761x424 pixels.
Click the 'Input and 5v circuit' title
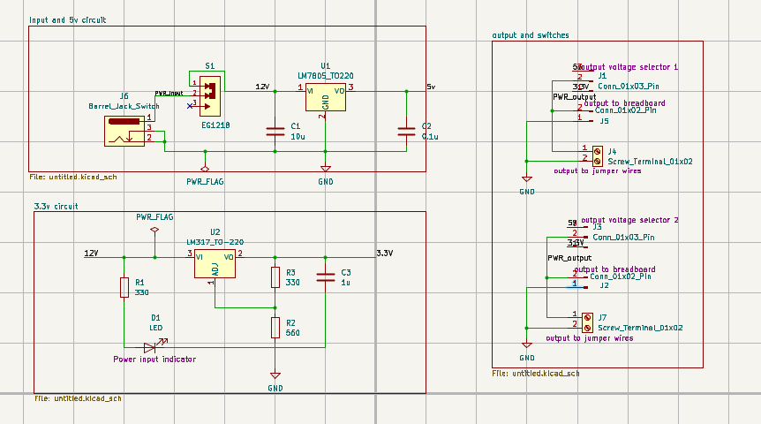(67, 20)
